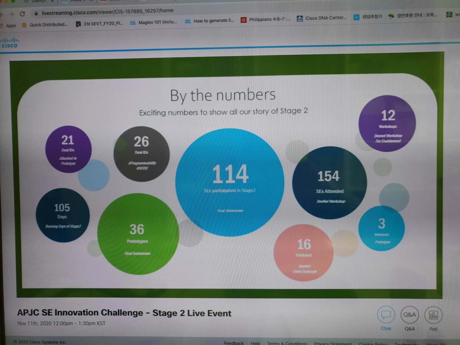Viewport: 460px width, 345px height.
Task: Click the '© 2020 Cisco Systems Inc.' text
Action: [x=40, y=341]
